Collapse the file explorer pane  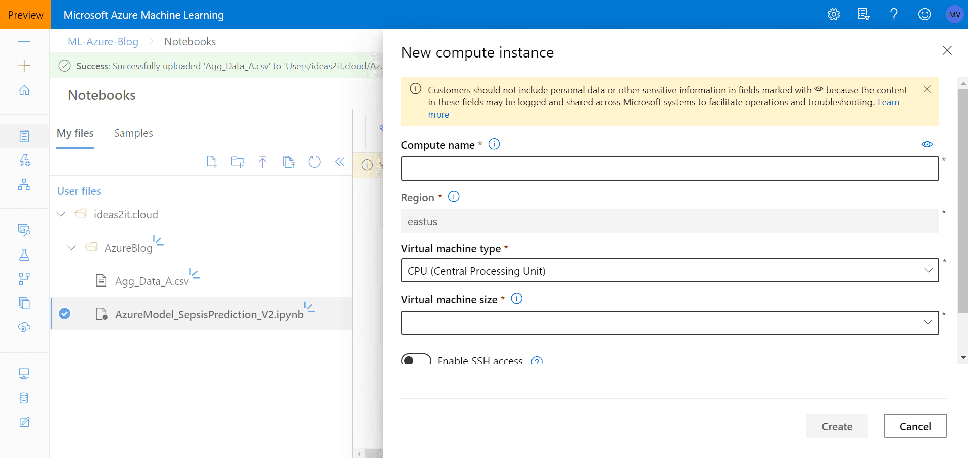(x=340, y=161)
